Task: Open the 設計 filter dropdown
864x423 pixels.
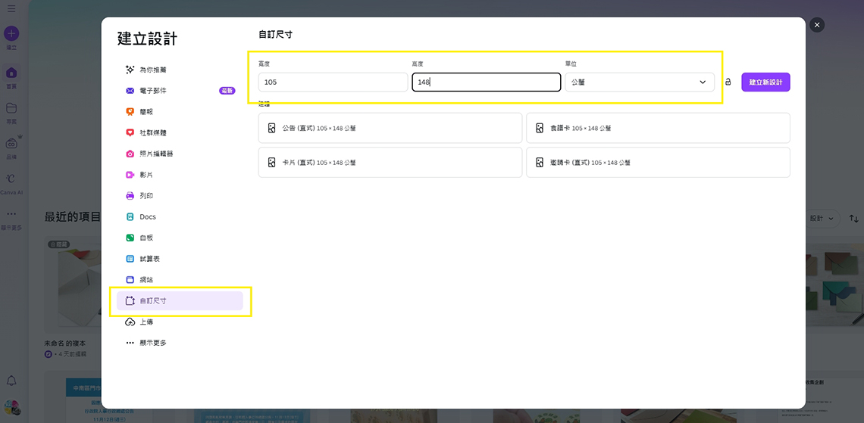Action: tap(822, 219)
